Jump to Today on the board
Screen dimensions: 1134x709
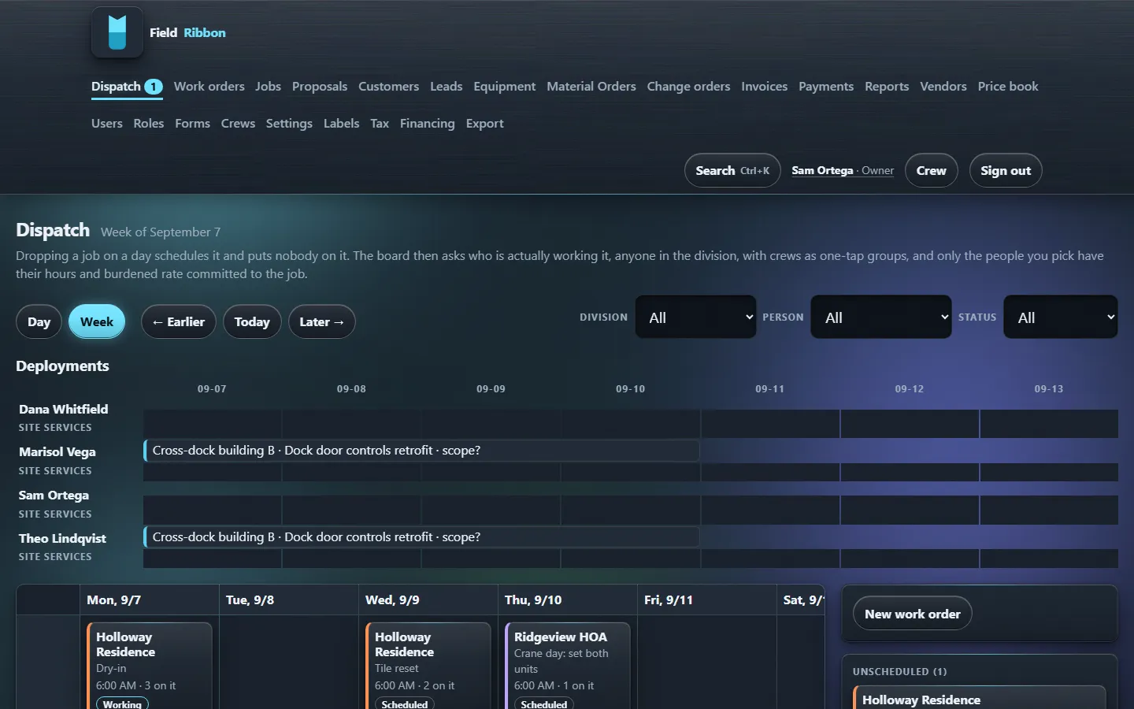(252, 321)
